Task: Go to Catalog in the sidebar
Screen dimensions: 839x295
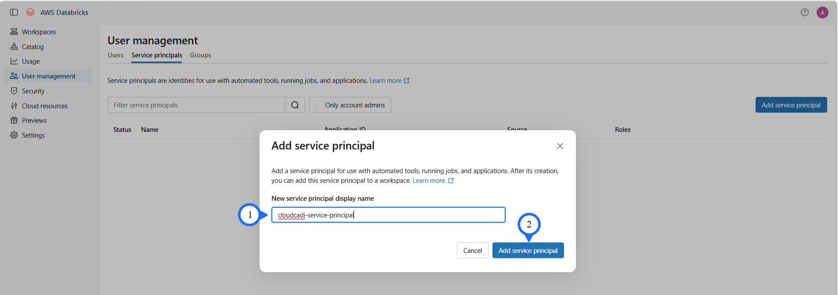Action: [x=48, y=46]
